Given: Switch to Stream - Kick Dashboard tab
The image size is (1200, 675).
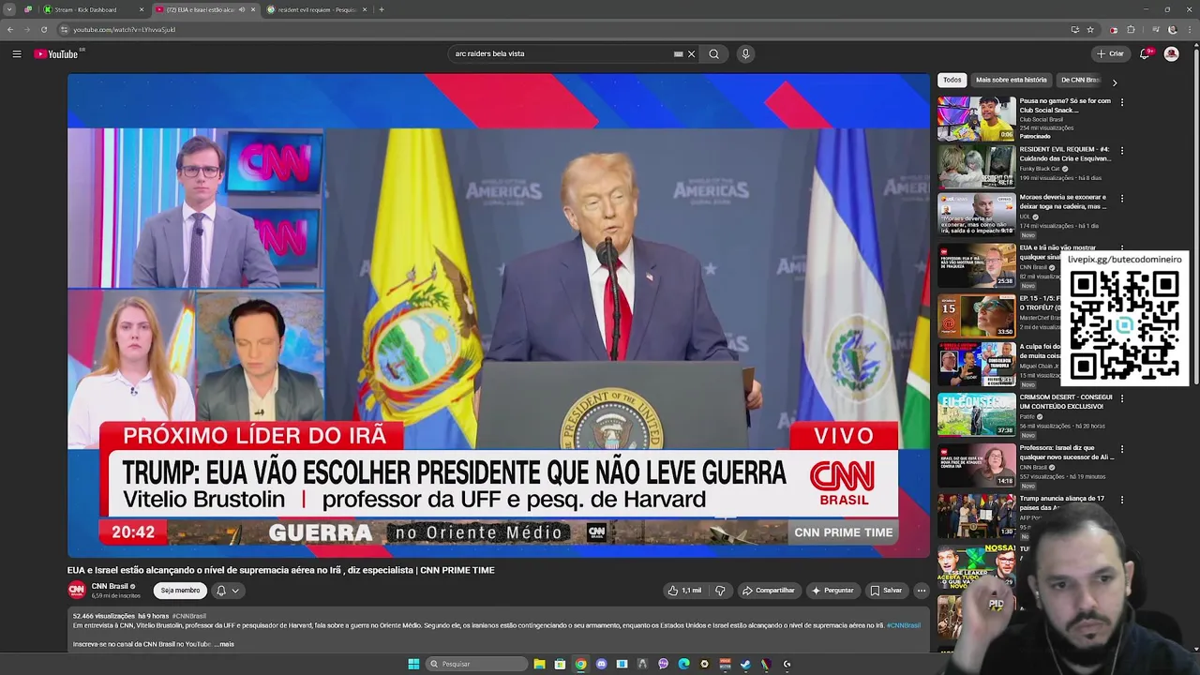Looking at the screenshot, I should [x=94, y=9].
